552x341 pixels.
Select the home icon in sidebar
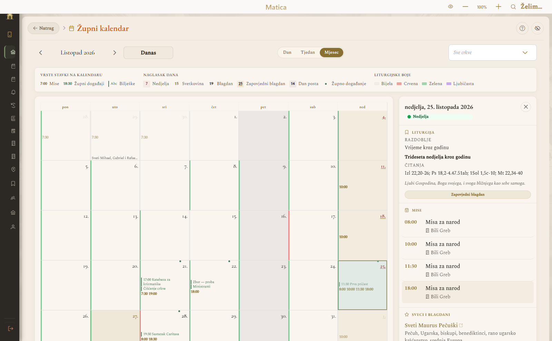point(13,52)
